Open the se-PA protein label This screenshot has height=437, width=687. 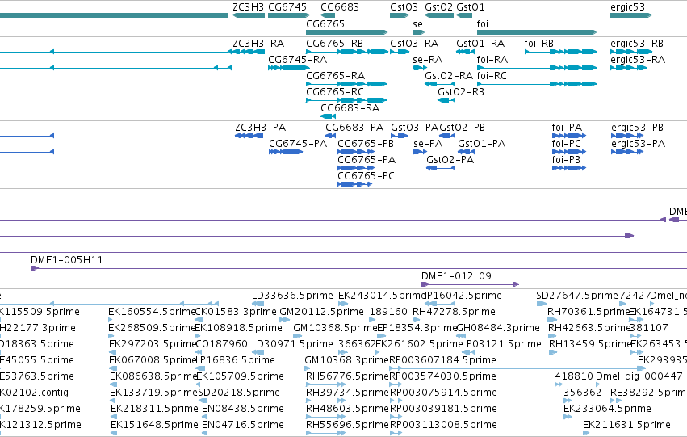click(428, 144)
